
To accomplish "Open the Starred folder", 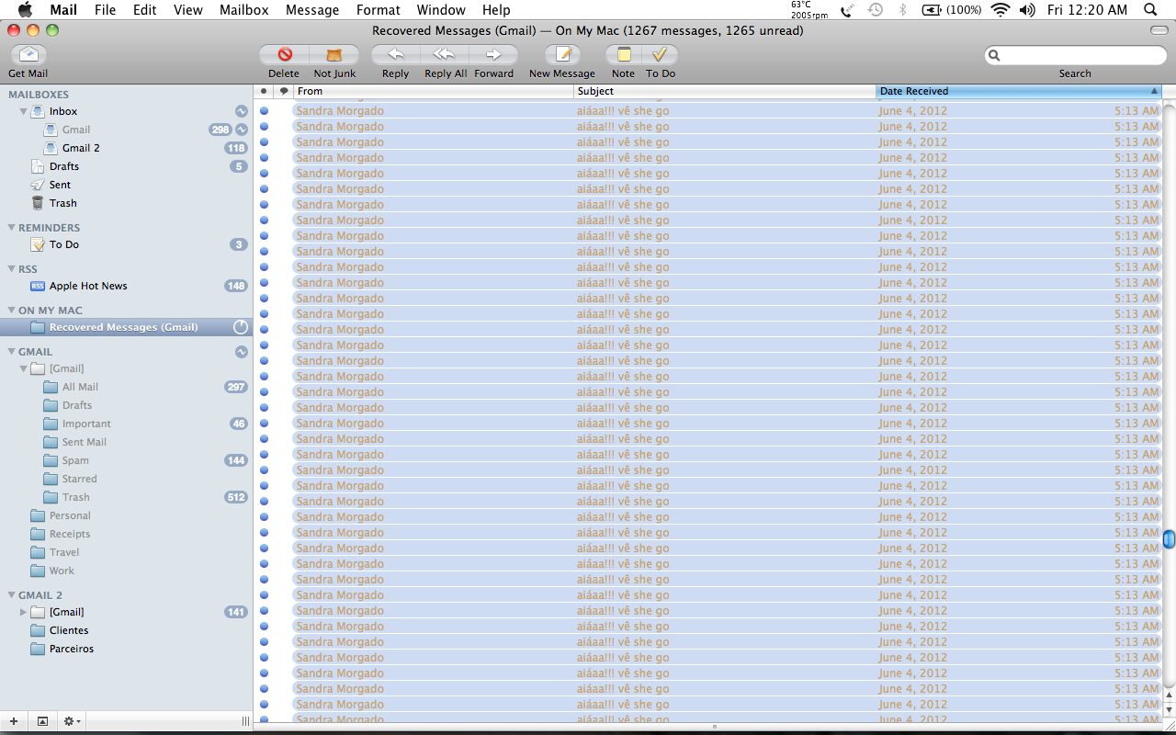I will click(x=79, y=479).
